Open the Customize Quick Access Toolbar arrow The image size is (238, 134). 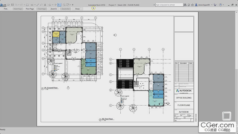coord(73,5)
